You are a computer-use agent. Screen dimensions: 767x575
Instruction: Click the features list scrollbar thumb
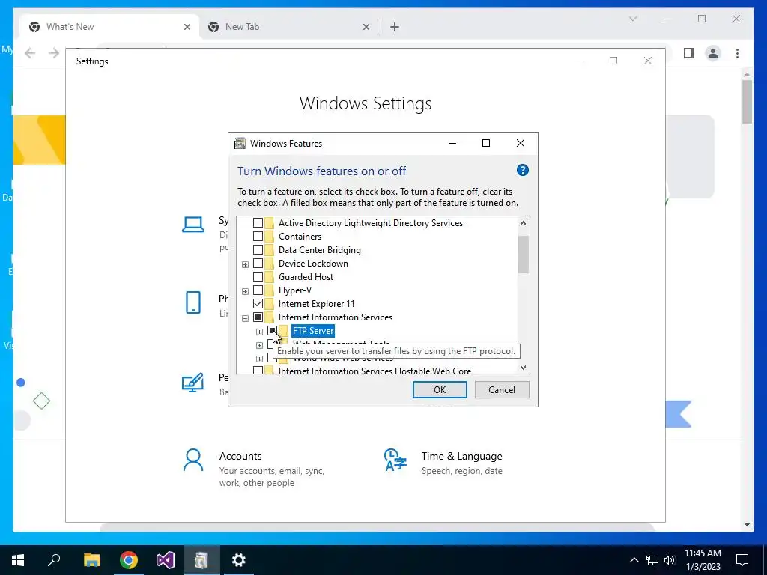pos(523,255)
